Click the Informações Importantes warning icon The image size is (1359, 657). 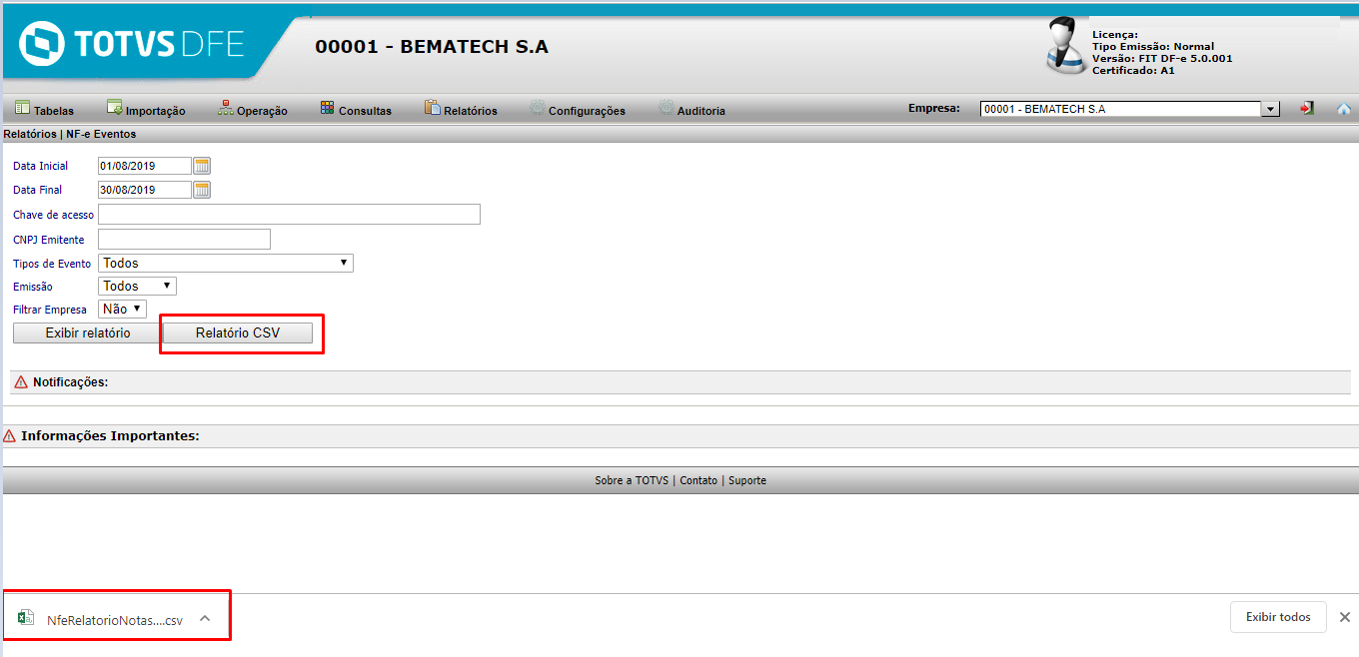point(9,436)
